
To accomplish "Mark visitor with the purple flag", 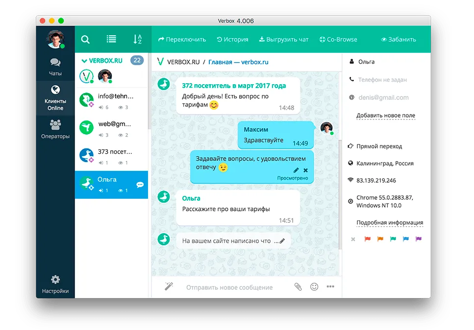I will [419, 239].
